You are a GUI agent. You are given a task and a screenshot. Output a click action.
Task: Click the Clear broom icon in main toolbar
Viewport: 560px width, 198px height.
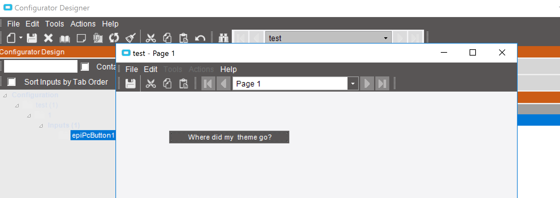(x=131, y=38)
